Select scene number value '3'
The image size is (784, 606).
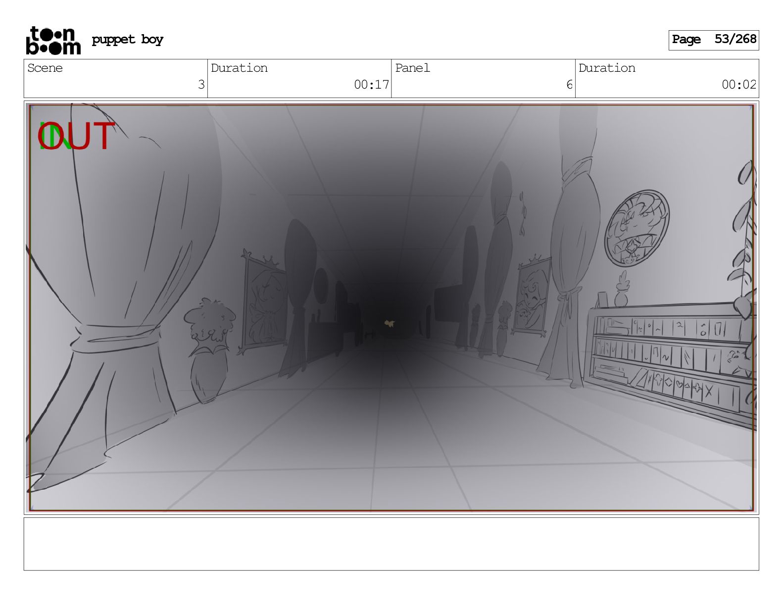point(201,85)
